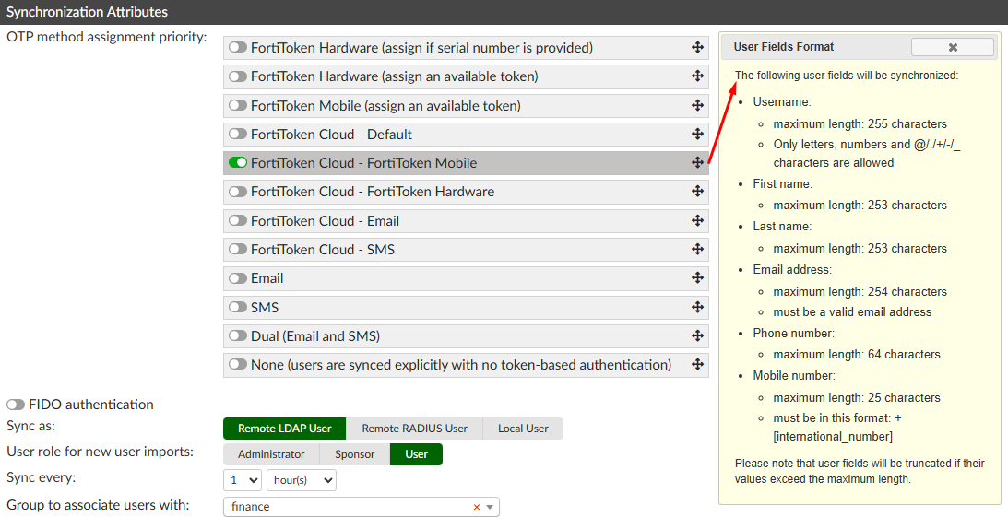Disable FortiToken Cloud - FortiToken Mobile toggle
The height and width of the screenshot is (517, 1008).
[x=238, y=163]
